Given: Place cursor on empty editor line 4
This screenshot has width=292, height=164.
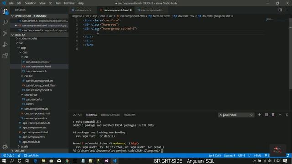Looking at the screenshot, I should pyautogui.click(x=173, y=32).
